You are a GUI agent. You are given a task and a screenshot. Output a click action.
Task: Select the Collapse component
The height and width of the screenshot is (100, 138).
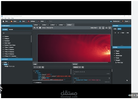[x=7, y=39]
